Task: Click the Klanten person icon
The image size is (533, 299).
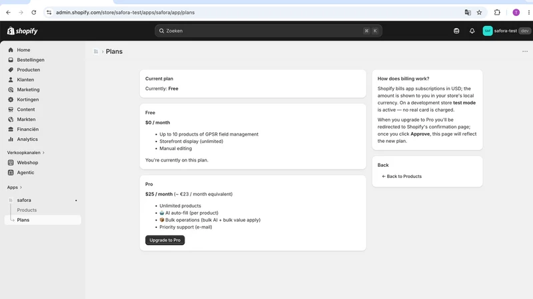Action: coord(11,80)
